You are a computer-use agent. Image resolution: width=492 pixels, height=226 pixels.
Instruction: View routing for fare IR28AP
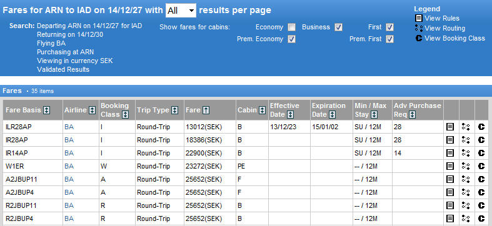[466, 140]
